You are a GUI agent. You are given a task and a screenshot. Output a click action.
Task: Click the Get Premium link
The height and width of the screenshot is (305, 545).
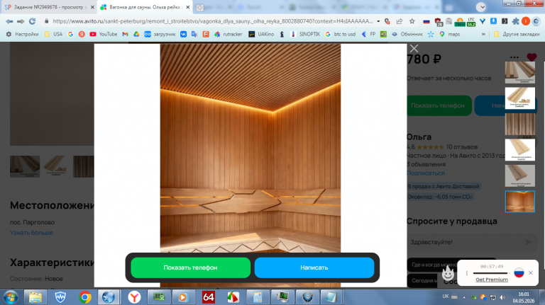(x=492, y=280)
